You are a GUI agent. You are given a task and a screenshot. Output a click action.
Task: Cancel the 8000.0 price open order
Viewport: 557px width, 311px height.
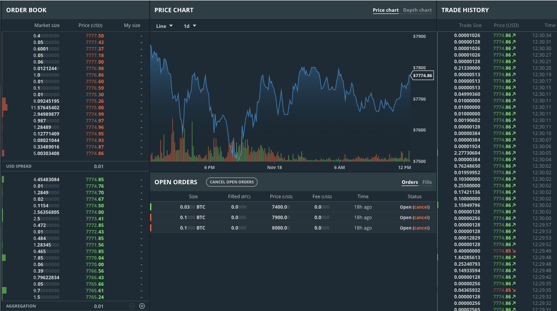pyautogui.click(x=421, y=228)
